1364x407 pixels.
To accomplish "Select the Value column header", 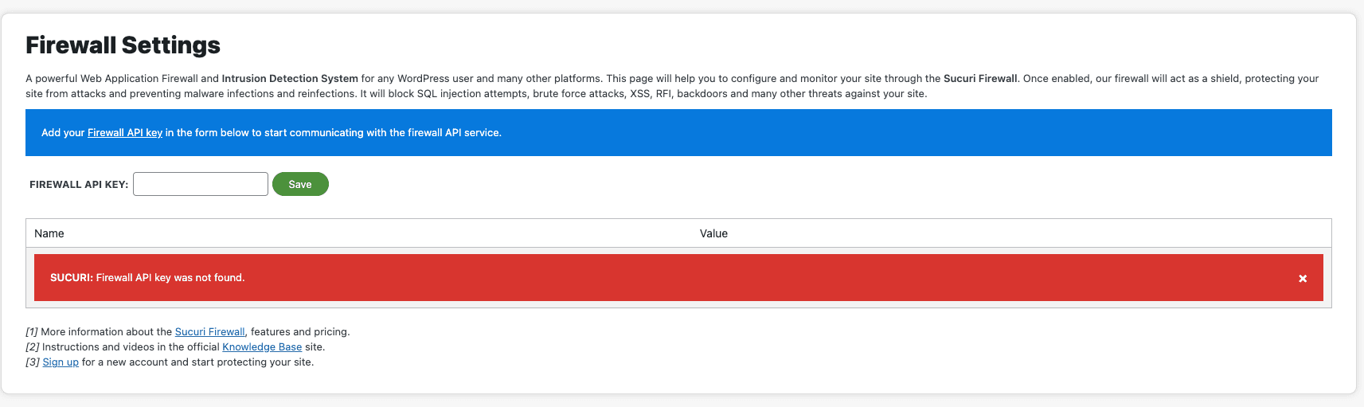I will (713, 233).
